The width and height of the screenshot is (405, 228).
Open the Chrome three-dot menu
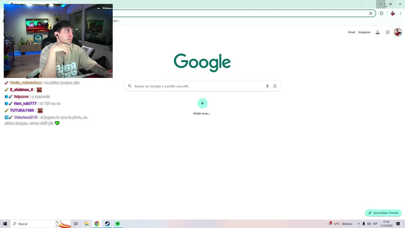pos(400,13)
